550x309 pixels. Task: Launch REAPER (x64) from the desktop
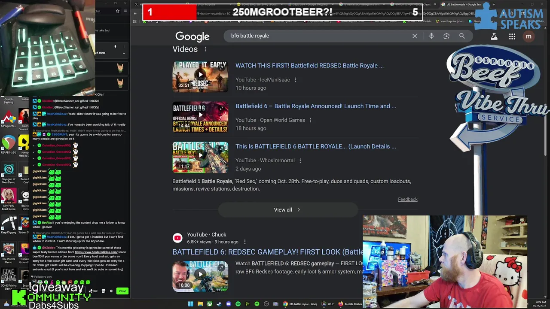pos(9,145)
